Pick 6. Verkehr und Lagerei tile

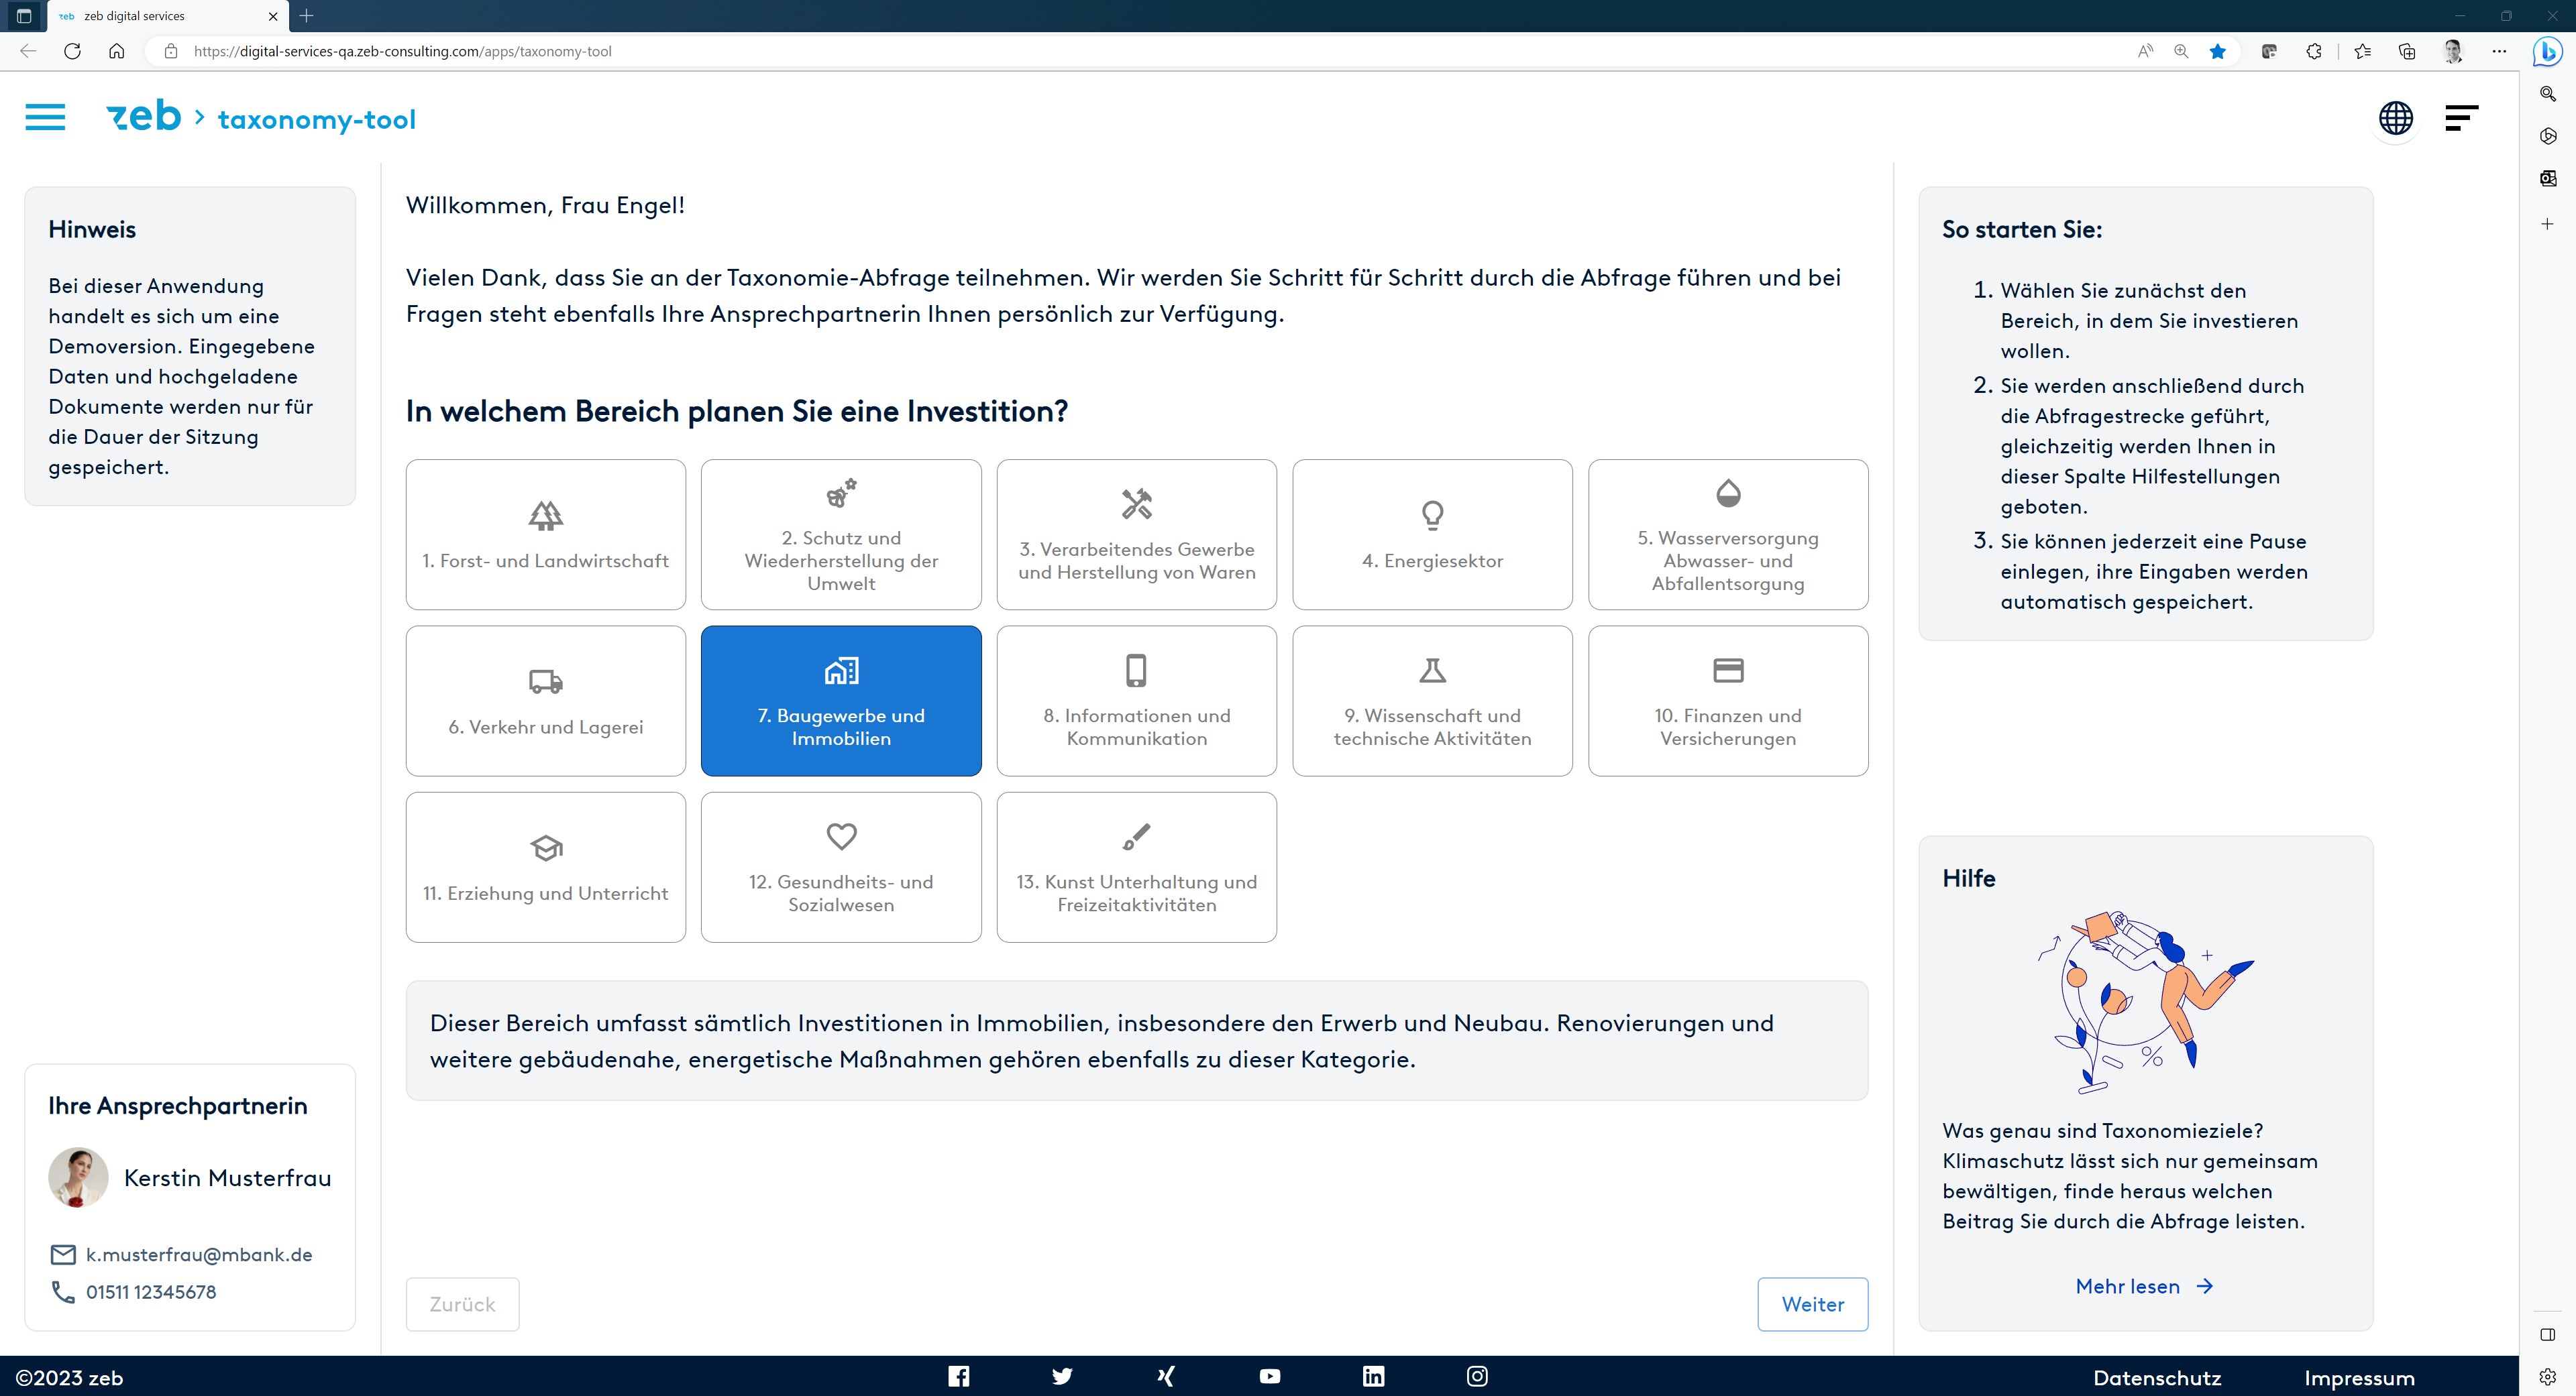pyautogui.click(x=545, y=701)
